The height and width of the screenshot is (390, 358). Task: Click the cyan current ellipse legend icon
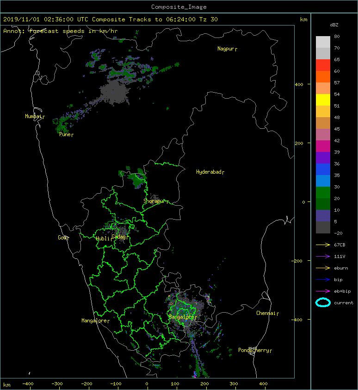pyautogui.click(x=323, y=302)
